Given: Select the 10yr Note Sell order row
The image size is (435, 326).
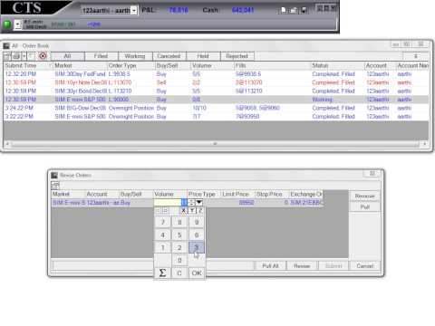Looking at the screenshot, I should point(216,82).
